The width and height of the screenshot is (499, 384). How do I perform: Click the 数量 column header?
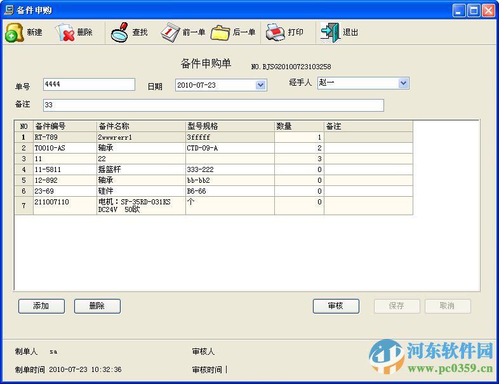(299, 126)
